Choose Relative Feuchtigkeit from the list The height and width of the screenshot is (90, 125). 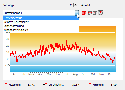click(41, 22)
